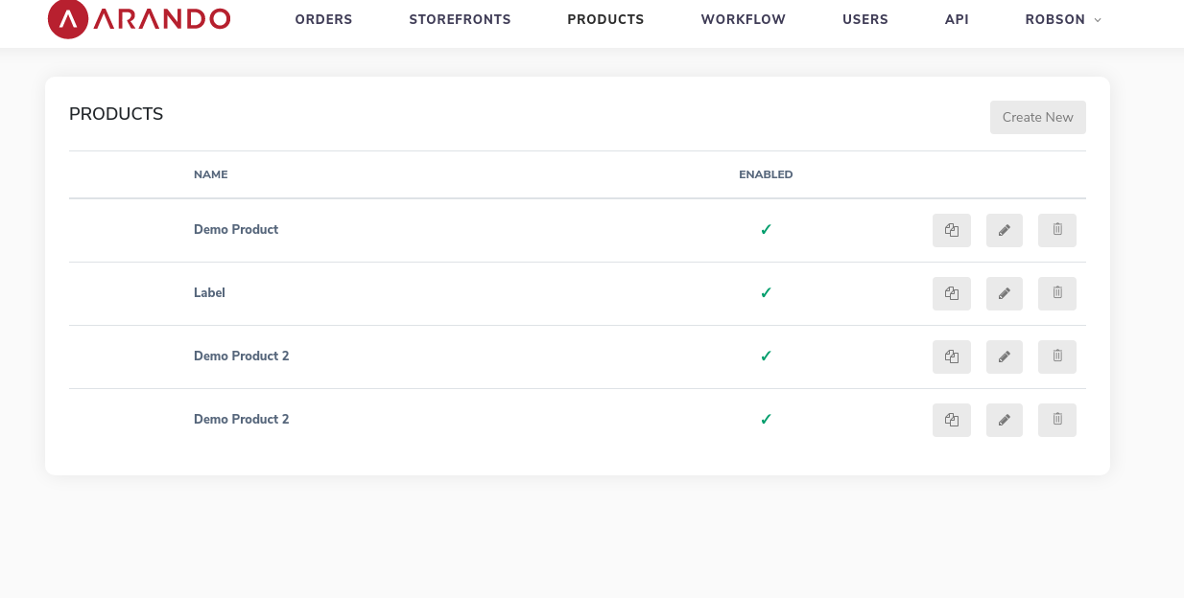The image size is (1184, 598).
Task: Edit the first Demo Product 2 entry
Action: (1004, 356)
